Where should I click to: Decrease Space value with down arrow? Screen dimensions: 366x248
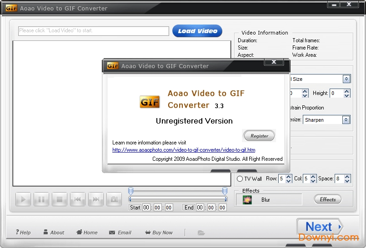click(347, 181)
